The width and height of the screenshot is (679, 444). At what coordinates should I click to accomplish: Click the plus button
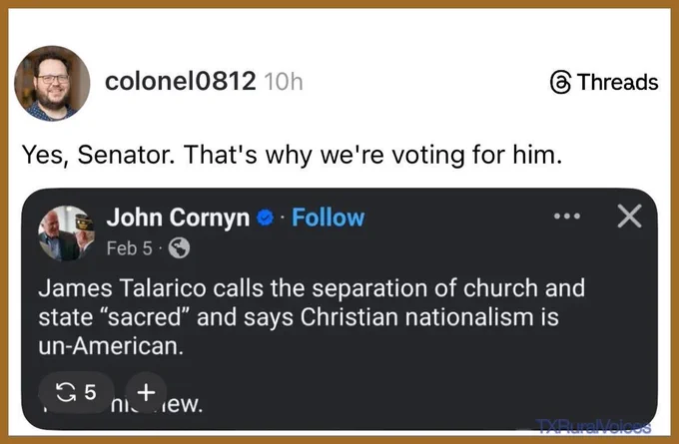point(147,392)
